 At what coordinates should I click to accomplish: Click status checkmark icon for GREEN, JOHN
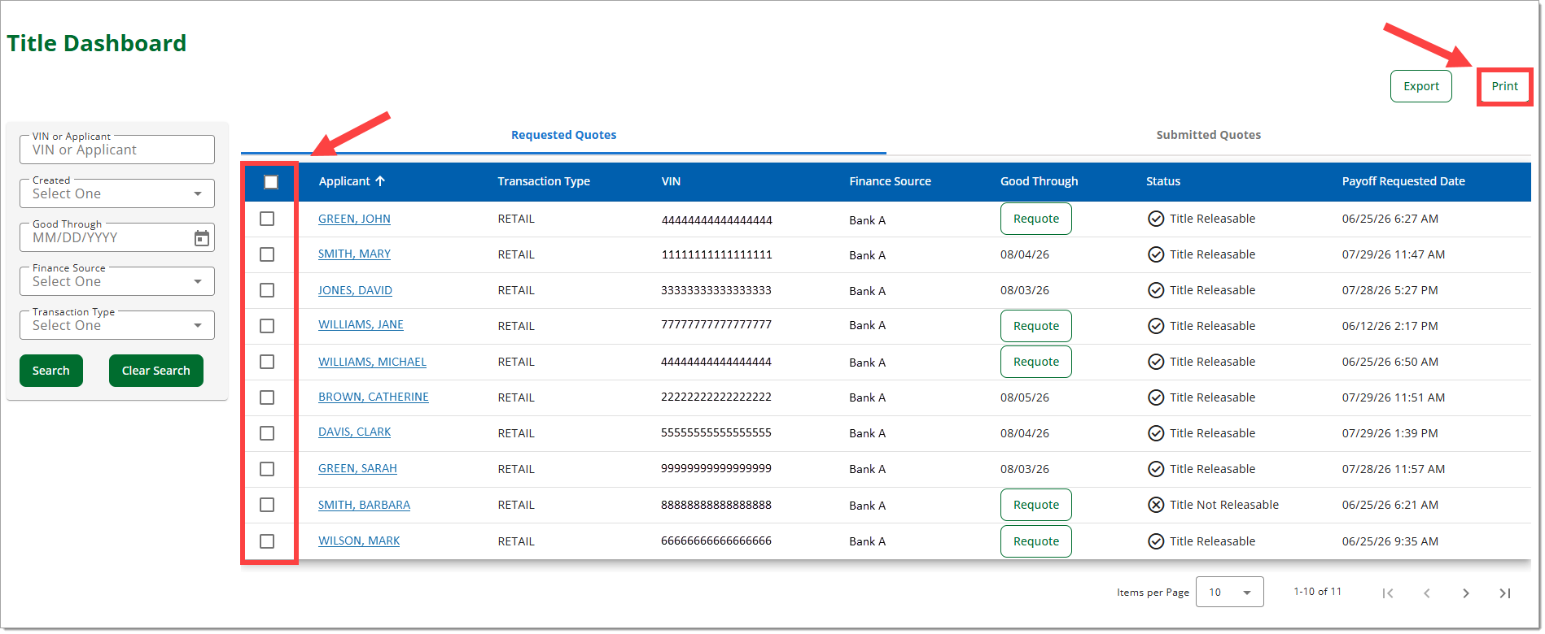(1156, 219)
